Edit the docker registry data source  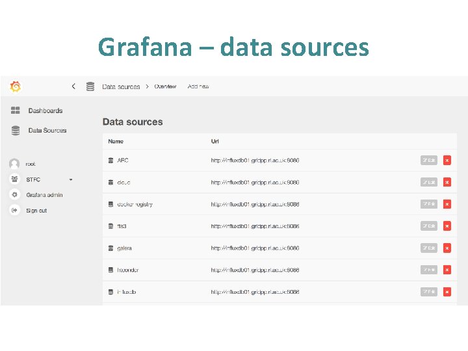point(429,204)
